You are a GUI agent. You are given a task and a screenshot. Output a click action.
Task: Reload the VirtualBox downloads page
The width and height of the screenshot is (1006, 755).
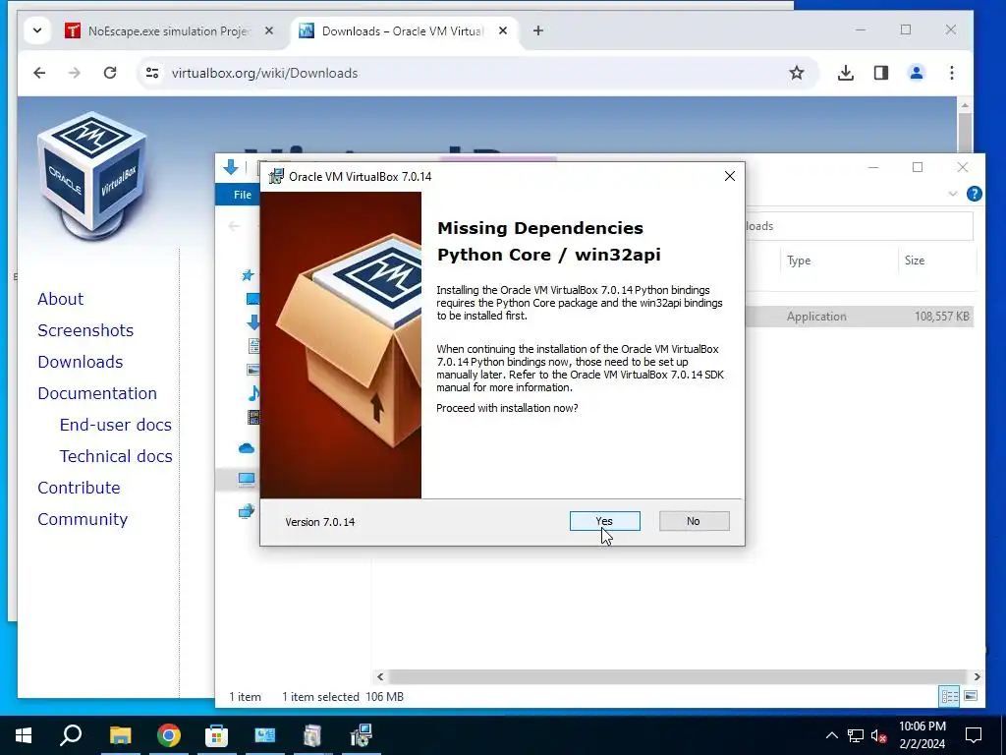click(110, 73)
